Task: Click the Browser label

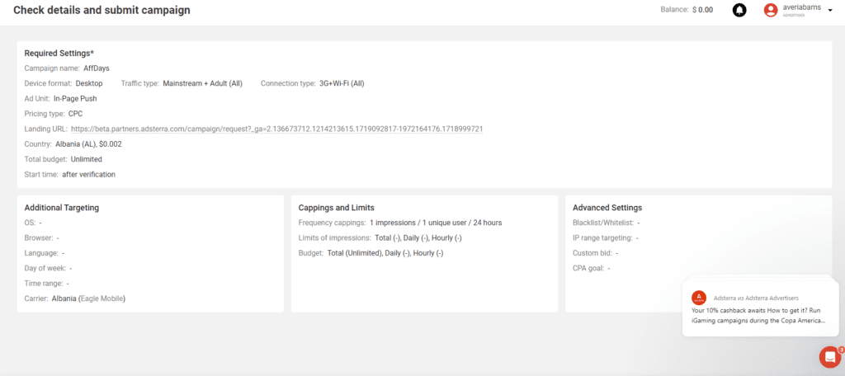Action: (39, 237)
